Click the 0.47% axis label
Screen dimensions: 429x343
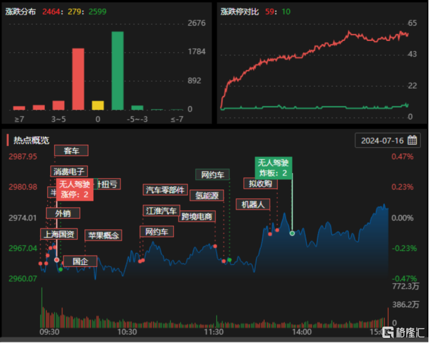pyautogui.click(x=403, y=157)
